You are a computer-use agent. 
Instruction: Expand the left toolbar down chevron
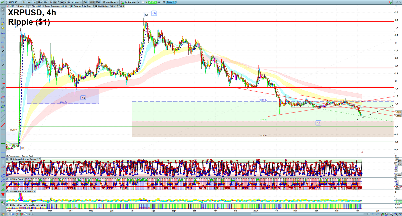(3, 199)
